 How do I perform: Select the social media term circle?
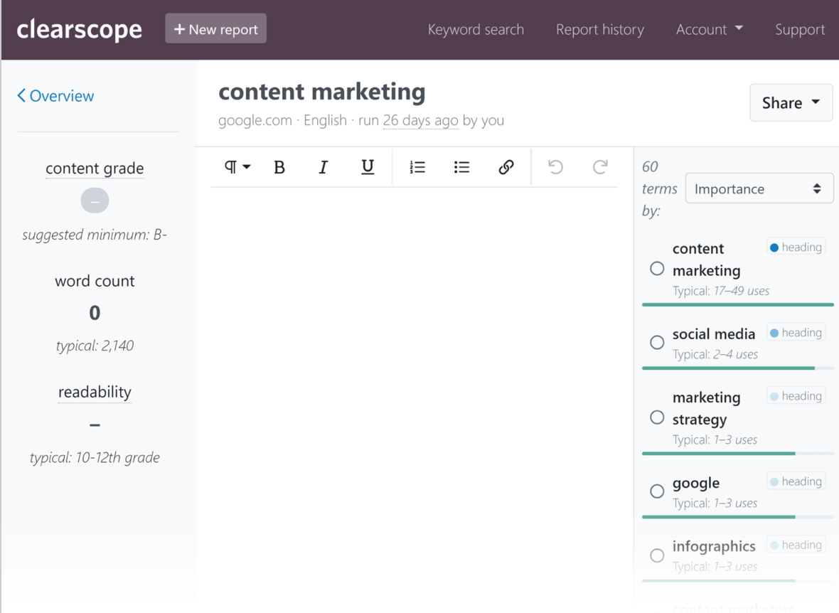click(x=657, y=343)
